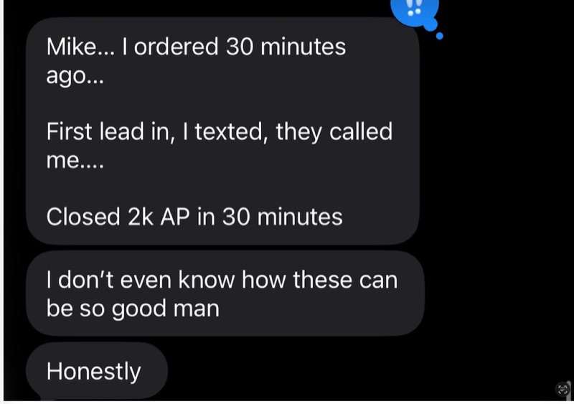Click the word "Mike" in first message
The height and width of the screenshot is (404, 574).
pyautogui.click(x=70, y=47)
